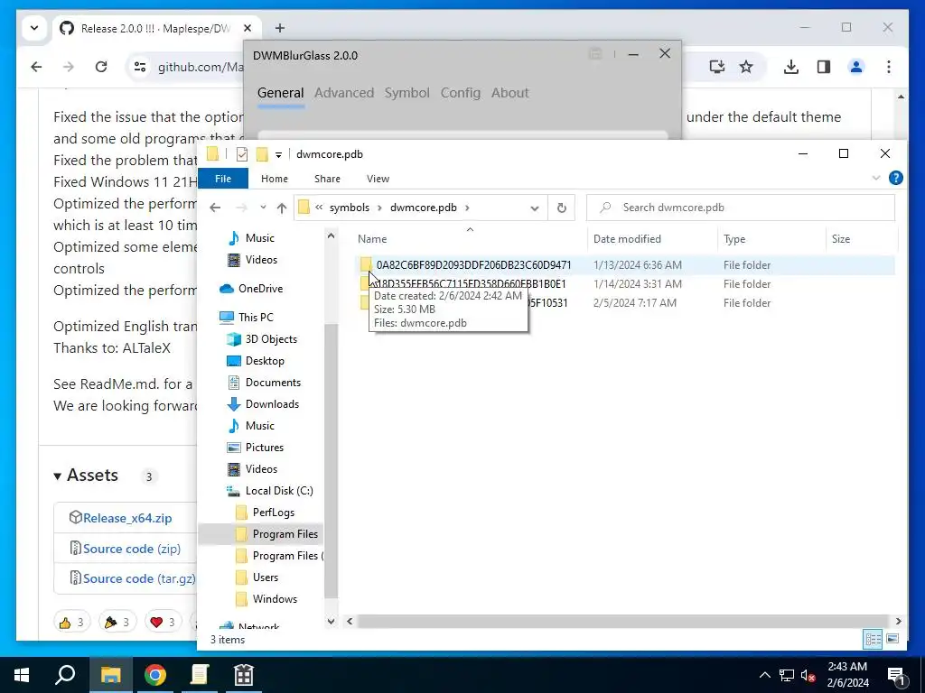Open the View ribbon tab

point(378,179)
